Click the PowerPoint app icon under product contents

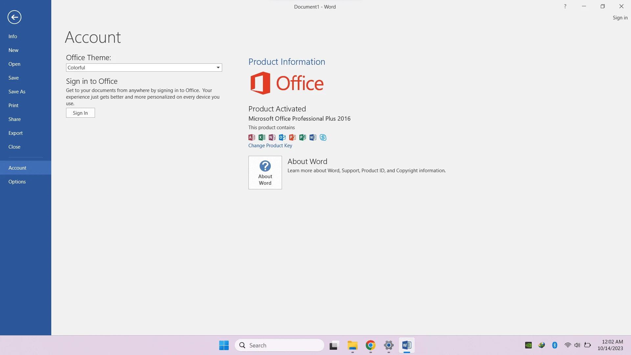click(292, 137)
